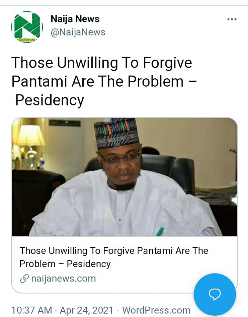Click the 10:37 AM timestamp

coord(32,310)
